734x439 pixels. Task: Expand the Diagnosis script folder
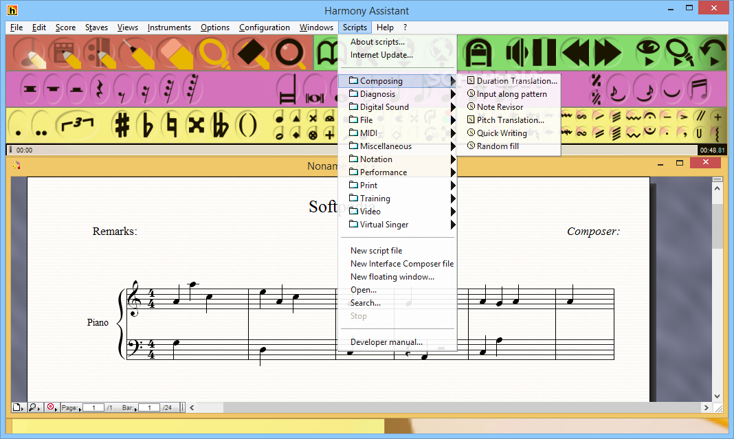click(397, 94)
